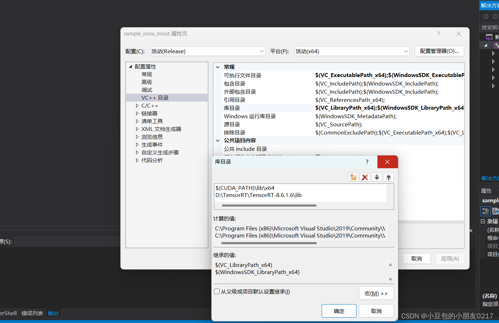Select the solution node icon in Solution Explorer
The width and height of the screenshot is (499, 323).
(489, 37)
